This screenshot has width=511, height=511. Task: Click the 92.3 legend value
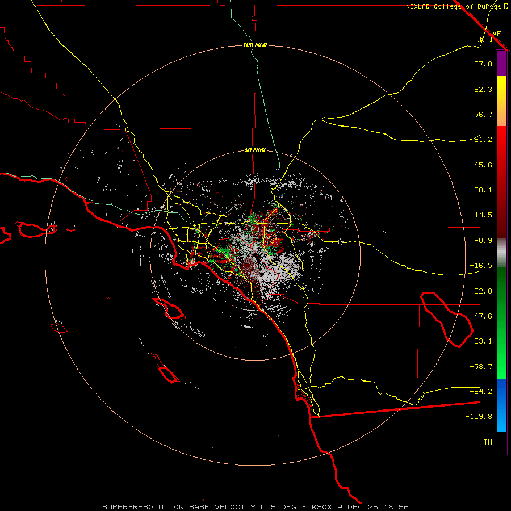coord(483,89)
